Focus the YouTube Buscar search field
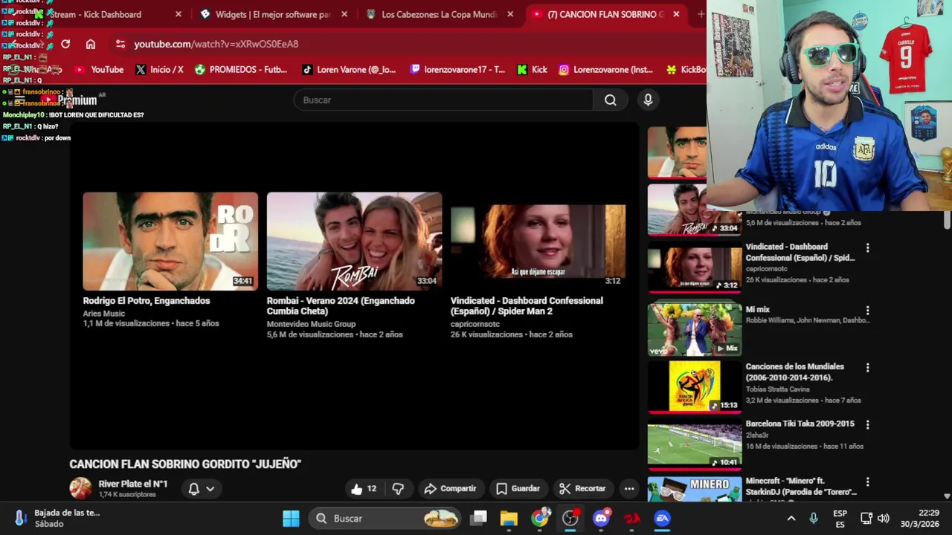The width and height of the screenshot is (952, 535). click(443, 100)
